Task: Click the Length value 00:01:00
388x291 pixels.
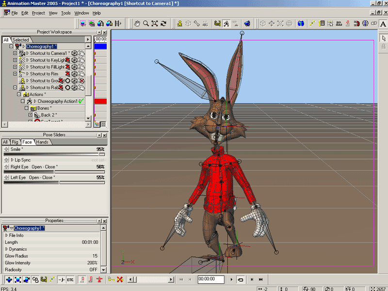Action: (x=90, y=242)
